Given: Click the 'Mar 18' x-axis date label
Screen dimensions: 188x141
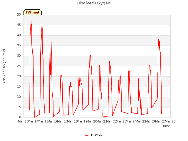Looking at the screenshot, I should click(x=72, y=121).
